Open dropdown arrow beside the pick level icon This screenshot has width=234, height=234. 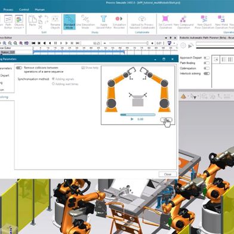click(198, 97)
